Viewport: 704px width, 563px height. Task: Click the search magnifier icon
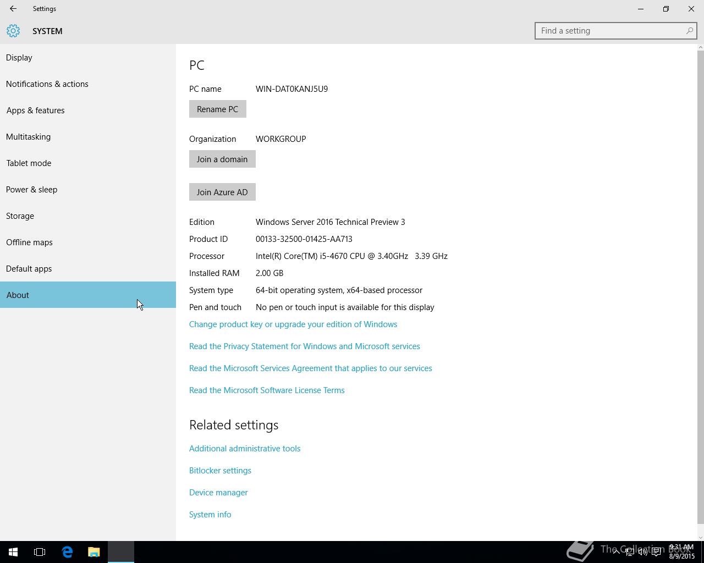tap(689, 31)
